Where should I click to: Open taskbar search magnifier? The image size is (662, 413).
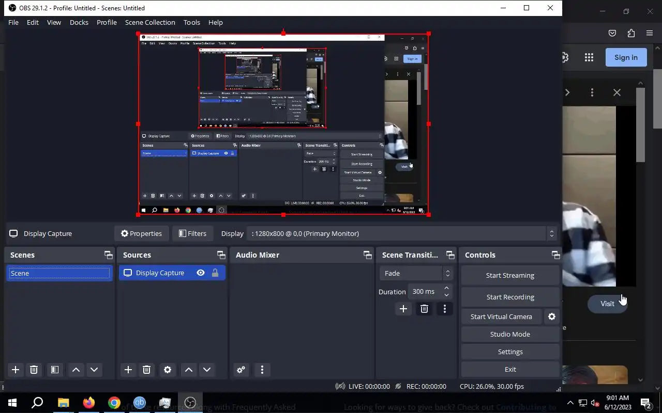click(x=37, y=403)
